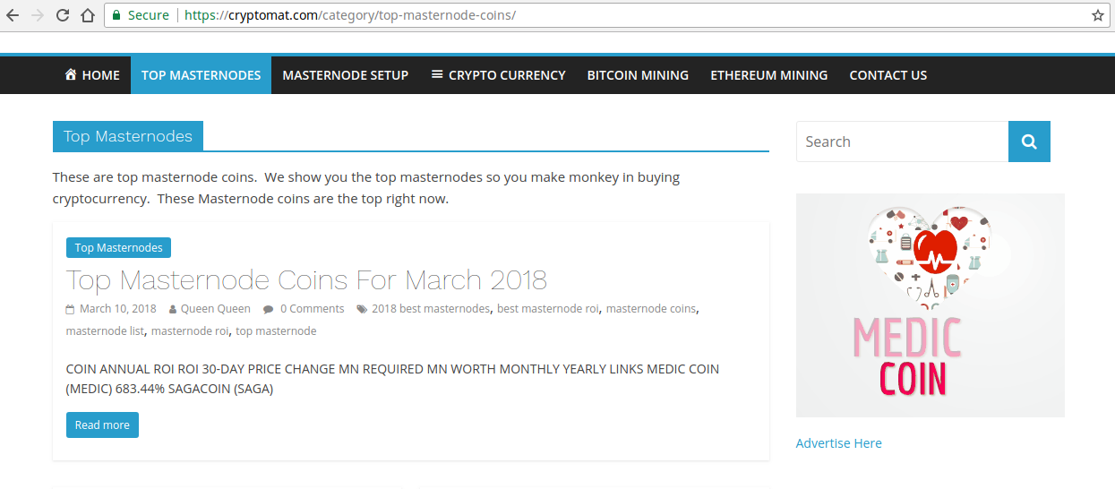The height and width of the screenshot is (489, 1115).
Task: Click the top masternode tag
Action: coord(276,331)
